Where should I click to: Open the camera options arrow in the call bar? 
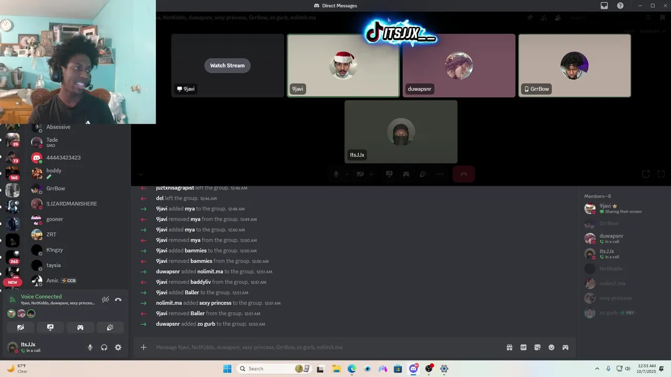tap(371, 174)
